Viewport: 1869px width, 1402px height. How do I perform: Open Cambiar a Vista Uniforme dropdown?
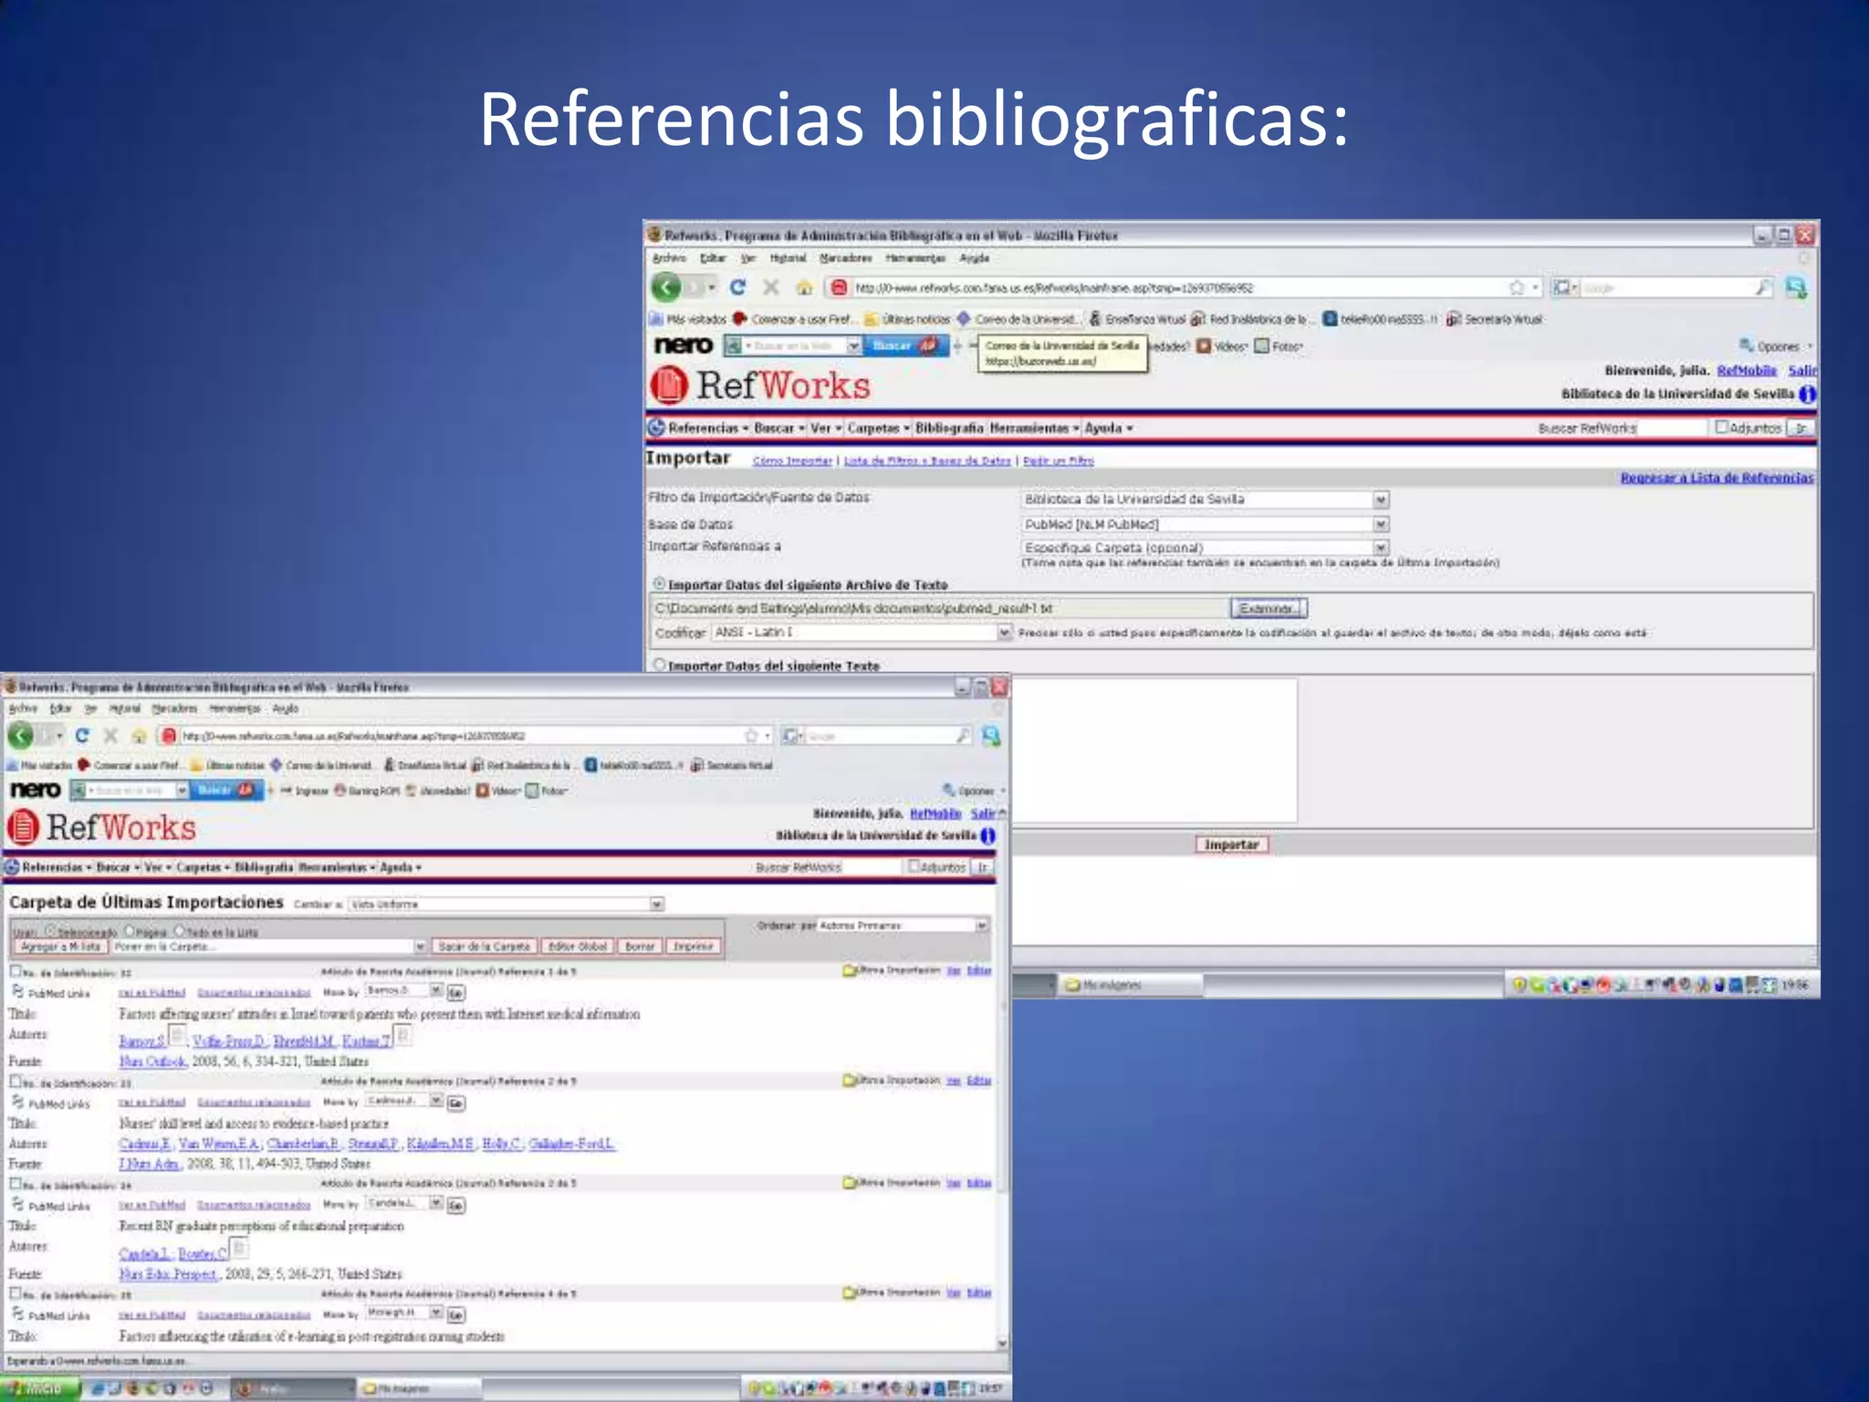[x=506, y=904]
